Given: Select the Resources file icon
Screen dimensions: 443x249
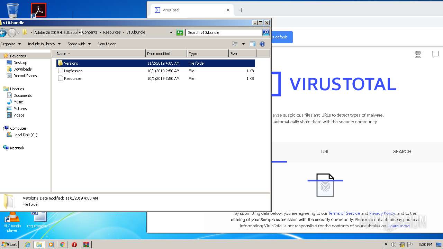Looking at the screenshot, I should [61, 79].
